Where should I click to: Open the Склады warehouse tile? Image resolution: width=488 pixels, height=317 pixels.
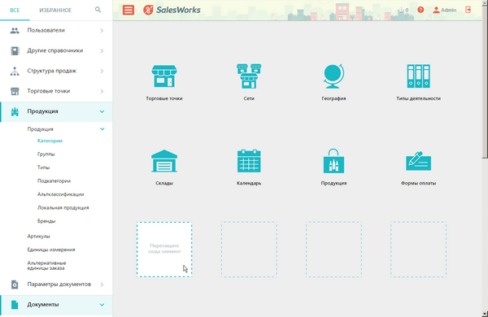164,167
